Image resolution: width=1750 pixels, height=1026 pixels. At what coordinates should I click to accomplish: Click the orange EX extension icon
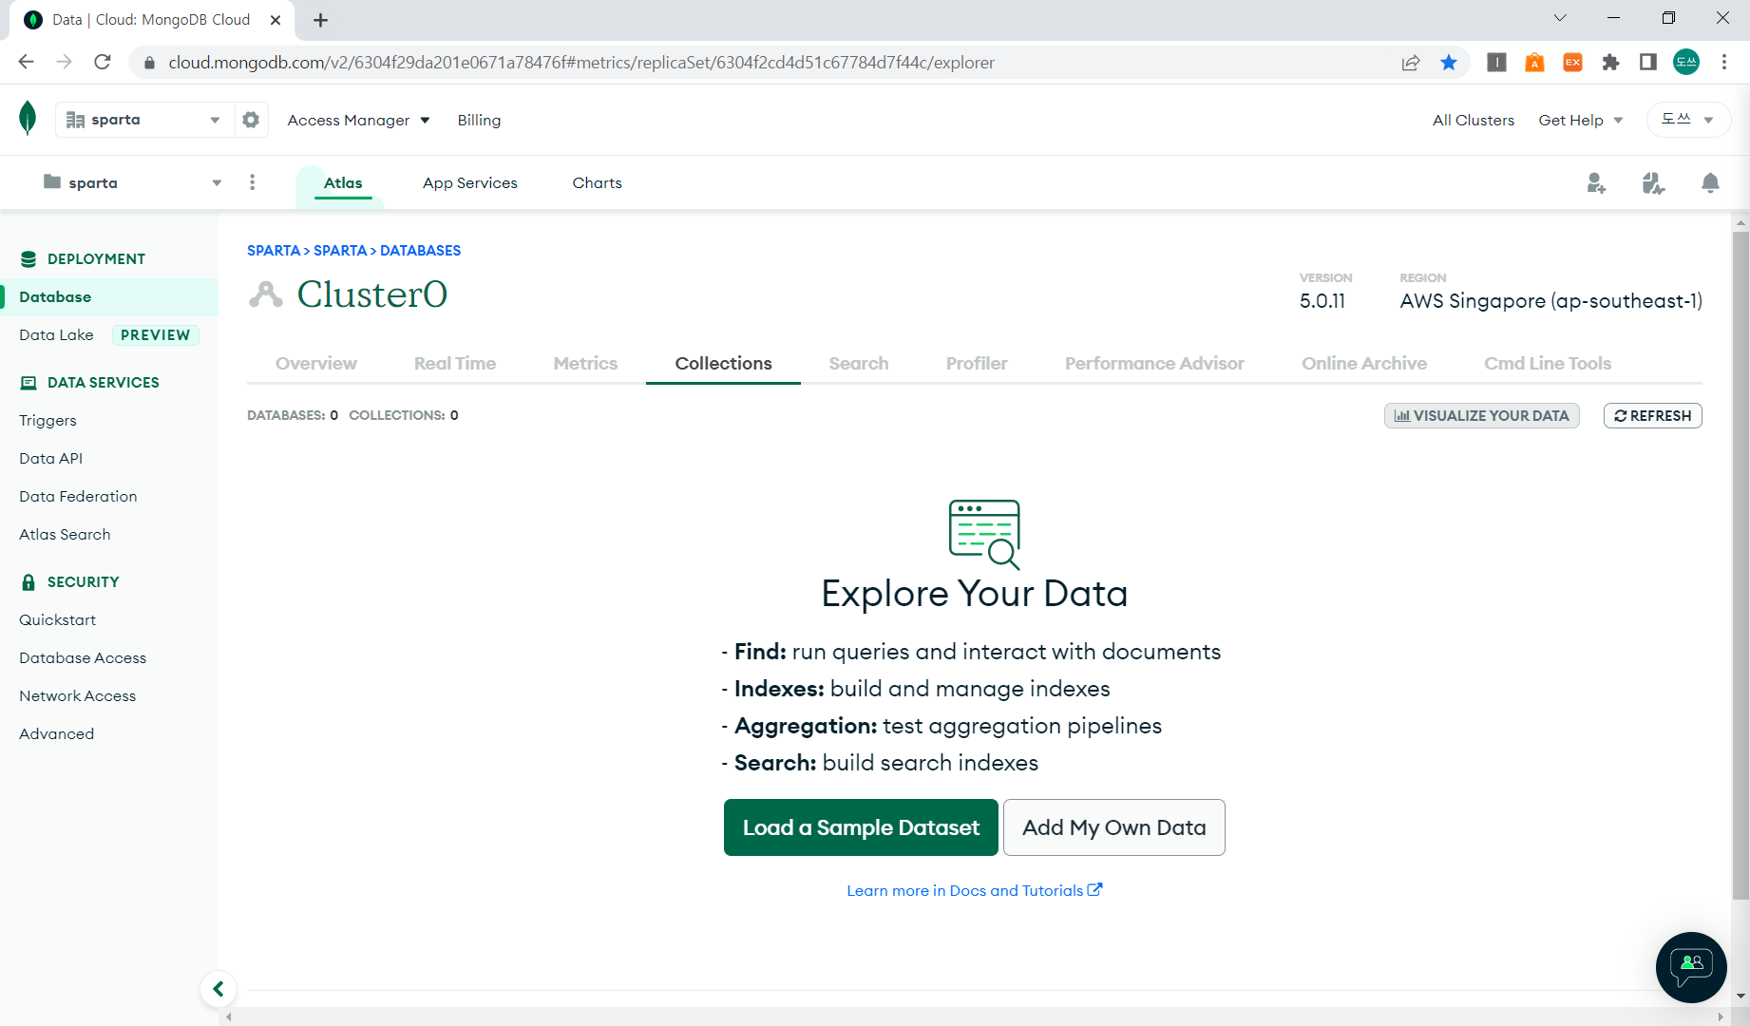click(1572, 63)
